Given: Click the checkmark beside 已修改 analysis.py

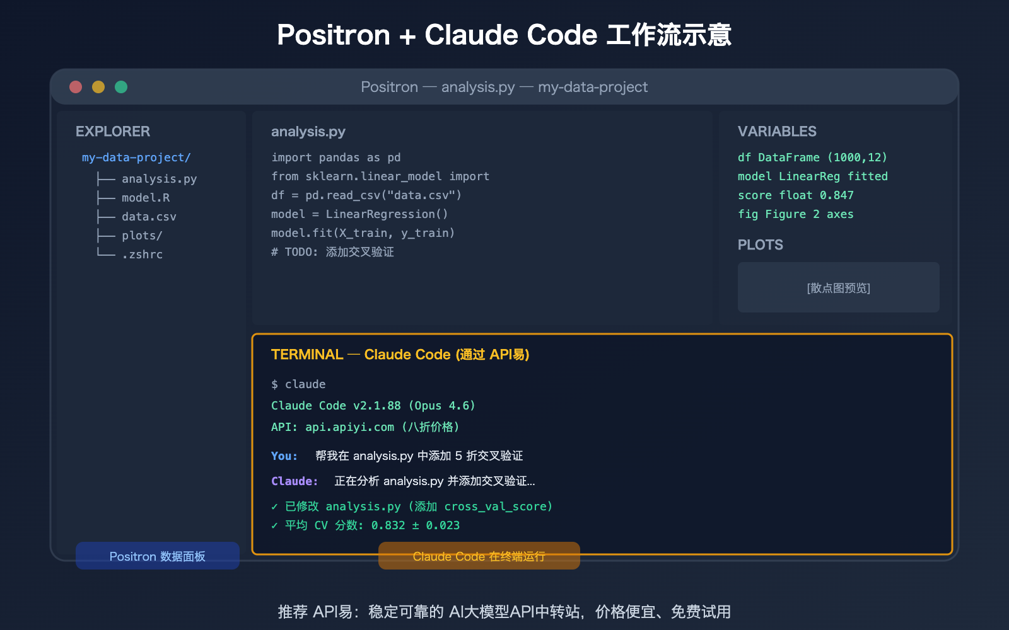Looking at the screenshot, I should click(x=274, y=506).
